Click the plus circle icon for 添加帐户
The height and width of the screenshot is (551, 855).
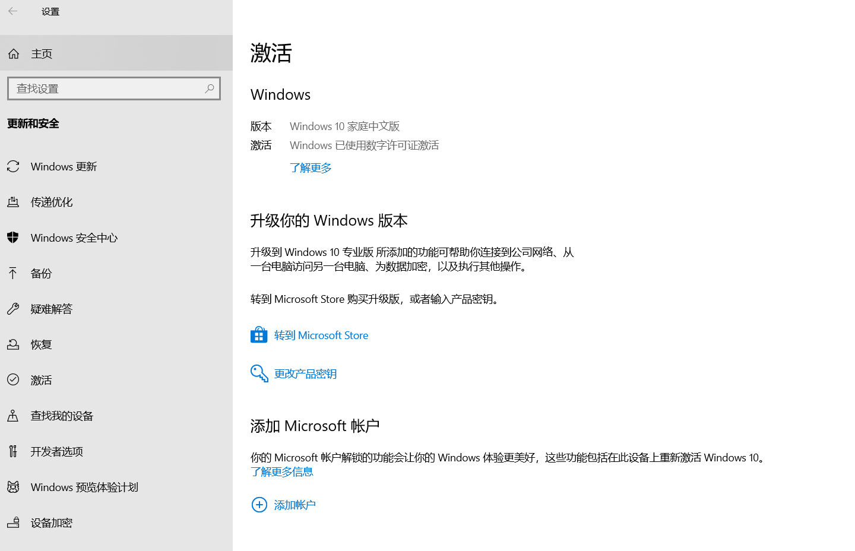point(259,505)
